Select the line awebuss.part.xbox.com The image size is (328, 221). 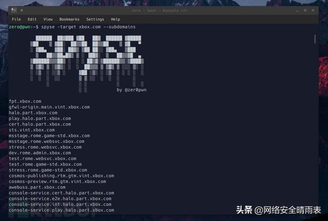[37, 187]
